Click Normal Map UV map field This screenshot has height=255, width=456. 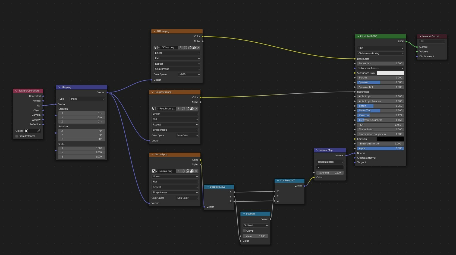tap(330, 167)
